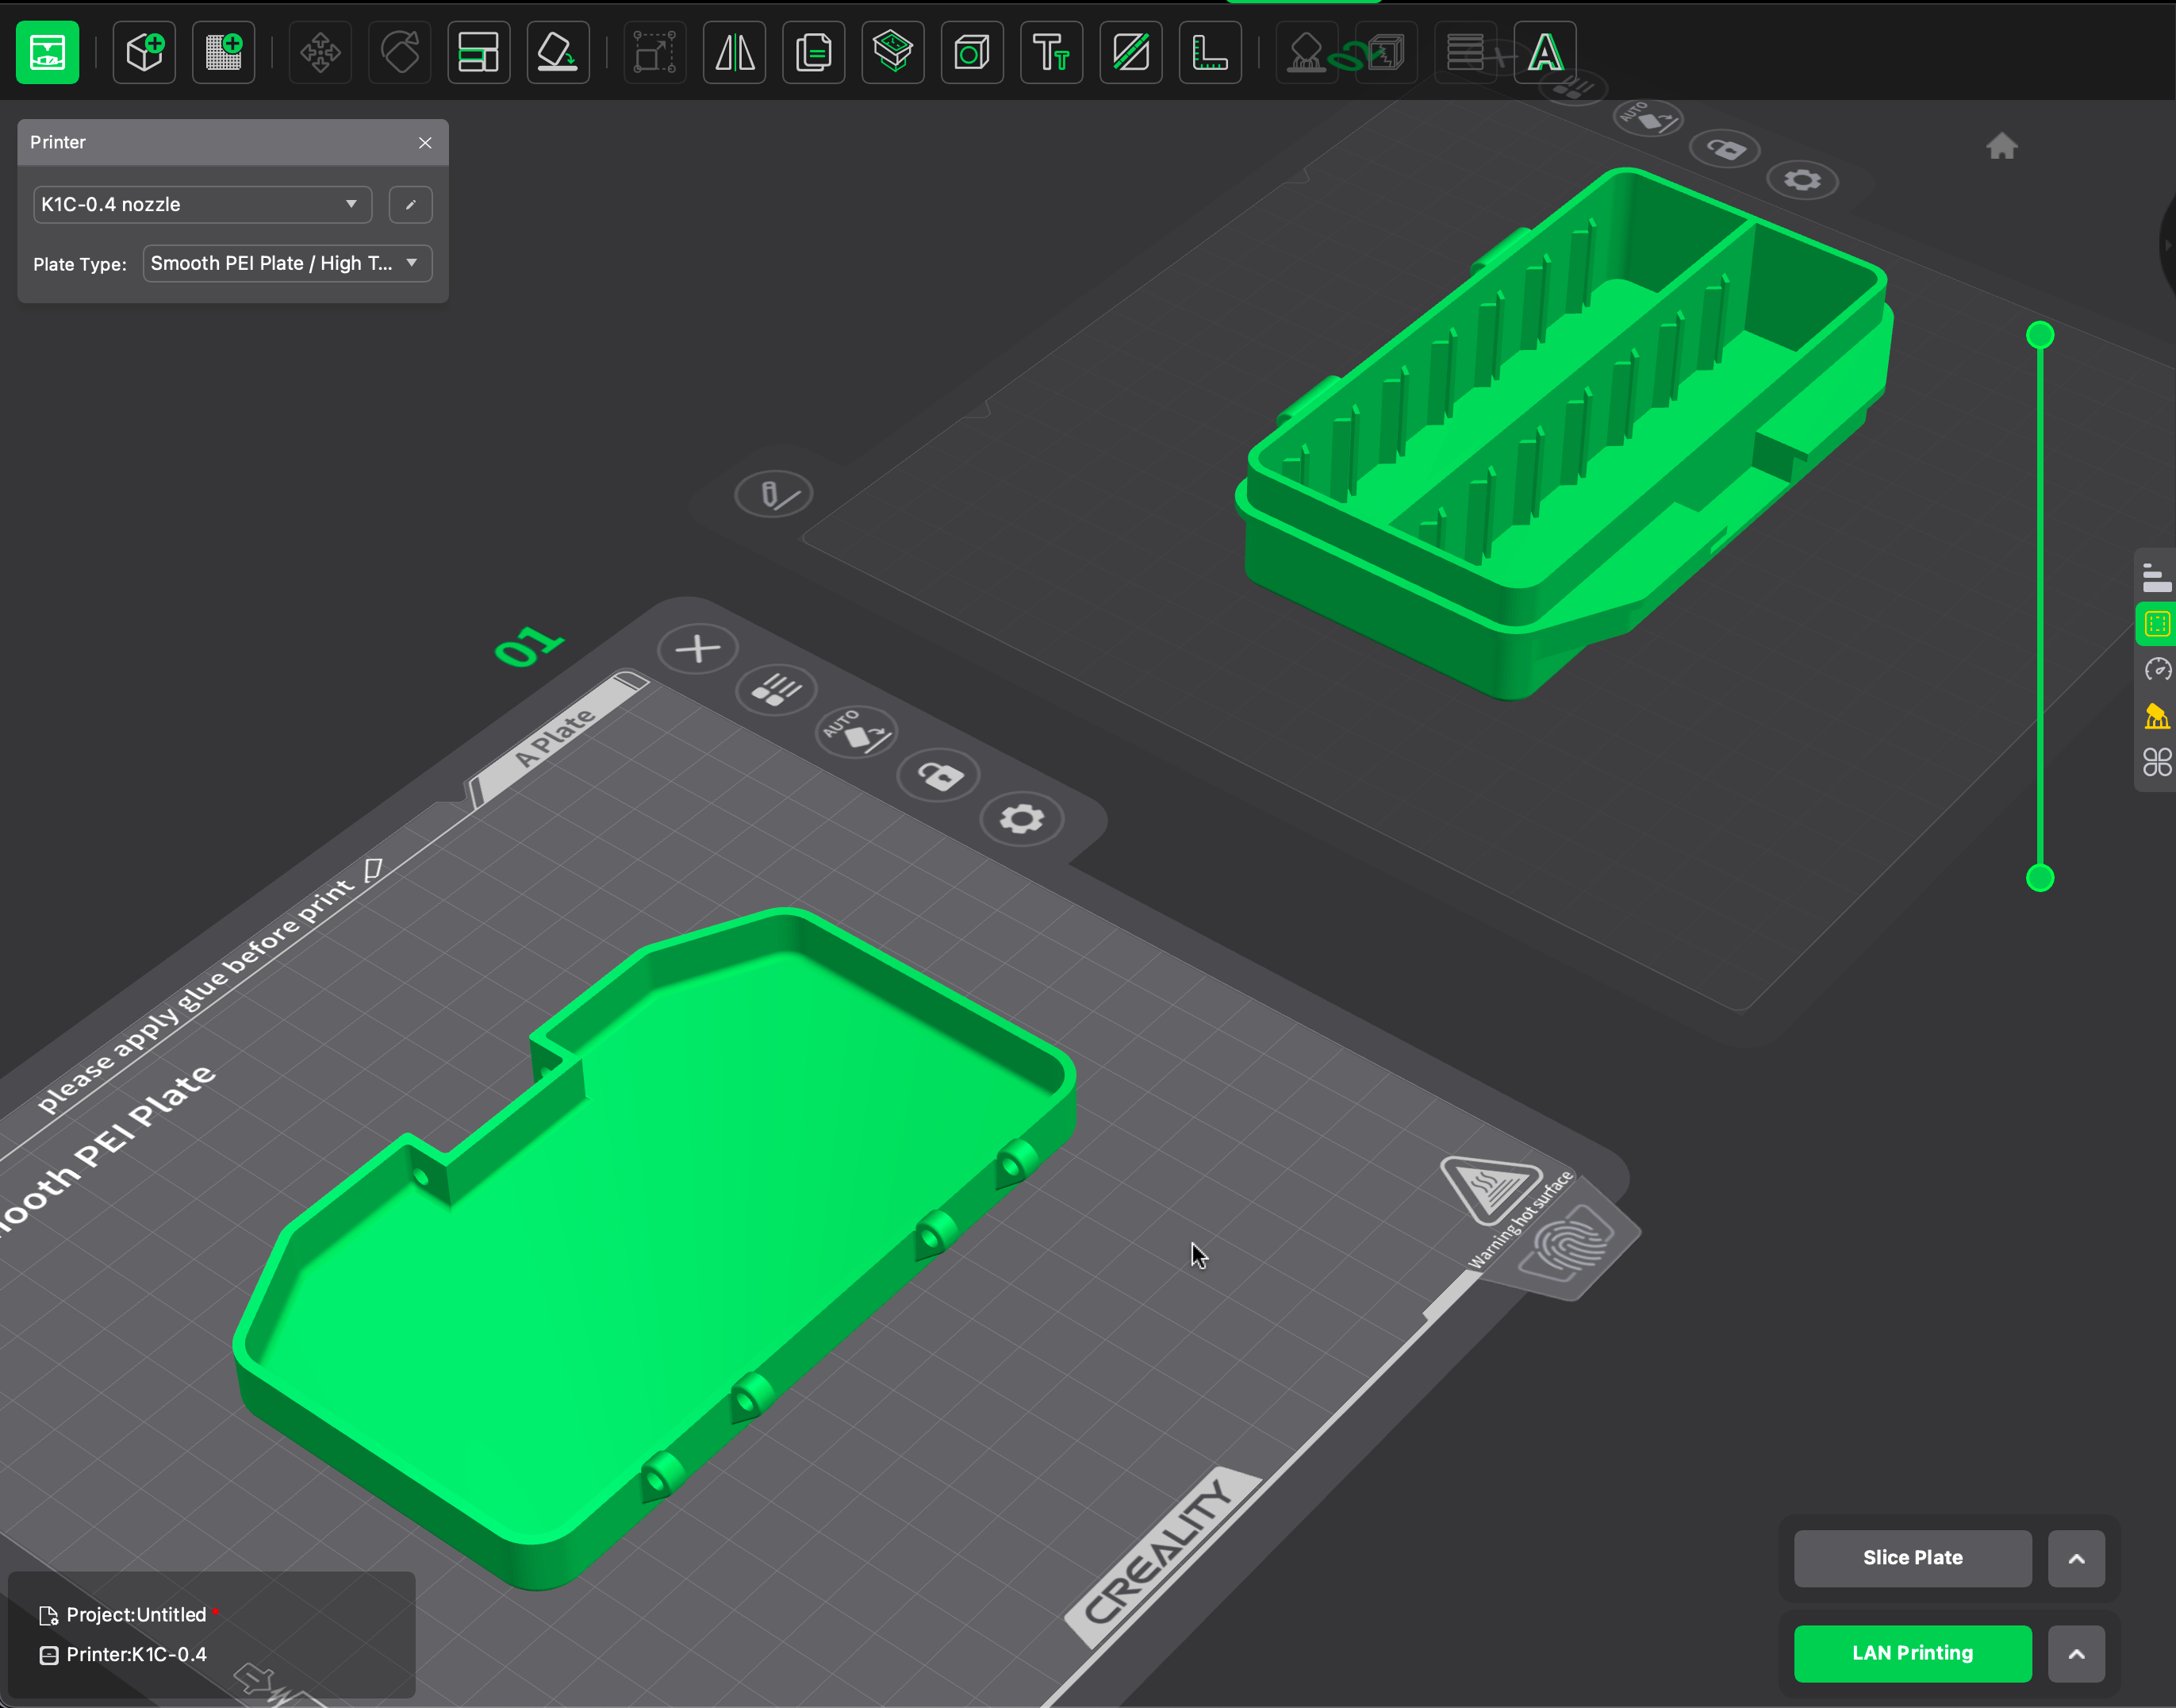The height and width of the screenshot is (1708, 2176).
Task: Select the yellow support settings icon in sidebar
Action: pyautogui.click(x=2157, y=716)
